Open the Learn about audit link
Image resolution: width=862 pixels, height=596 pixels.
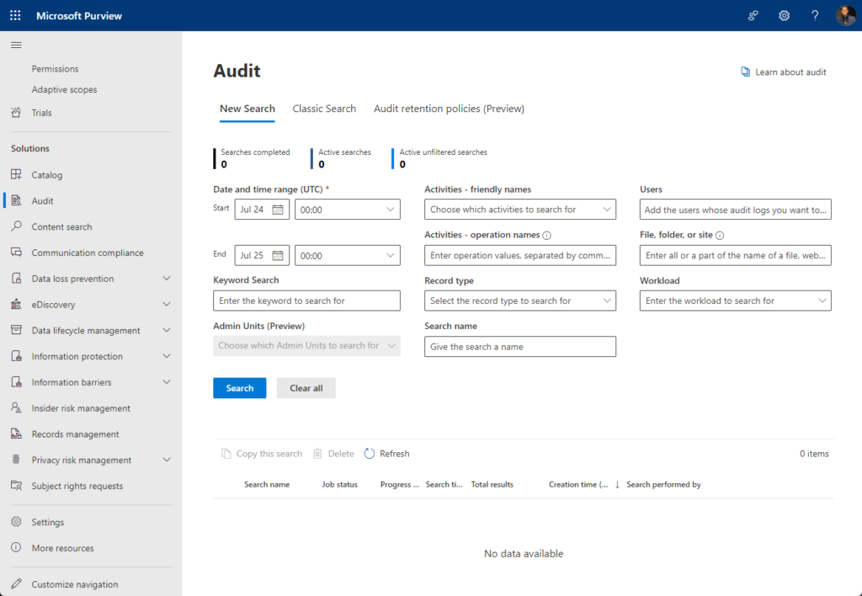tap(784, 72)
